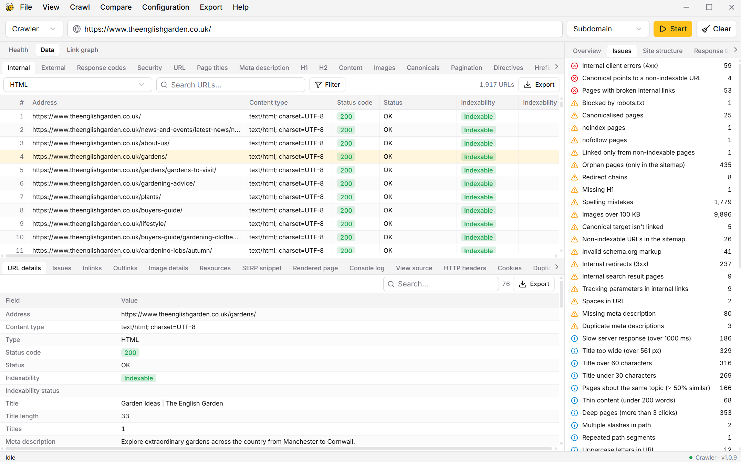Select the Images over 100 KB issue
This screenshot has height=462, width=741.
651,214
